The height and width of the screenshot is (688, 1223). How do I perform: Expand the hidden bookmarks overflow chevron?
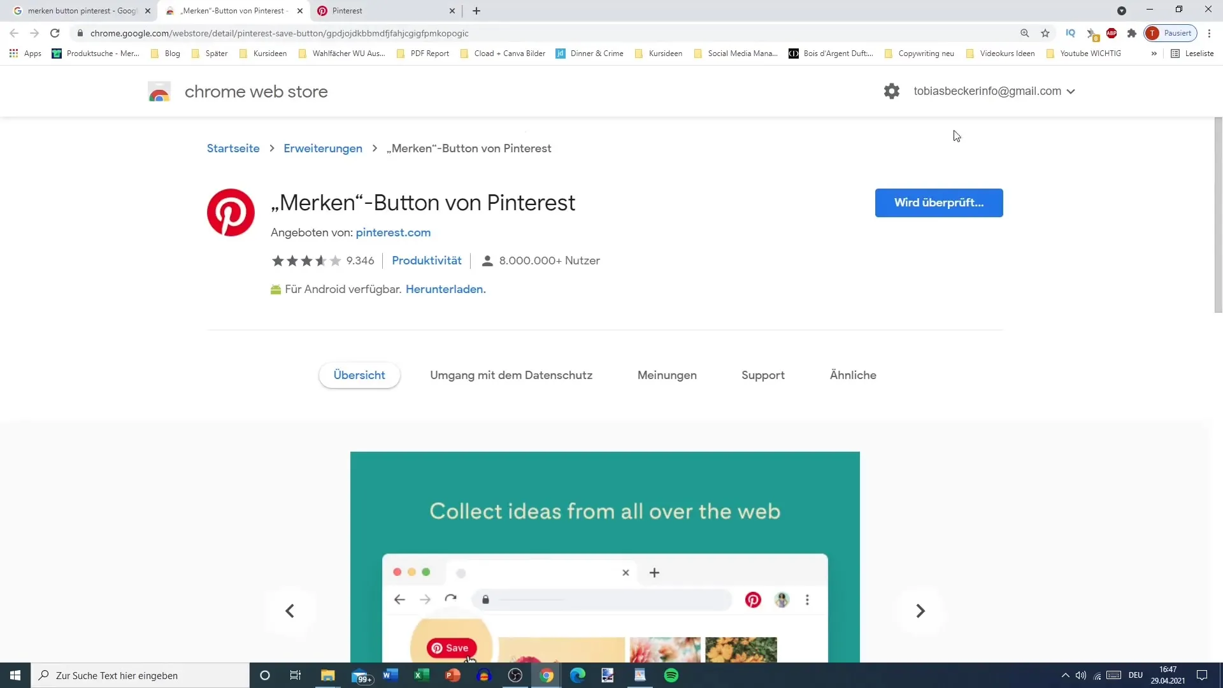pos(1154,54)
